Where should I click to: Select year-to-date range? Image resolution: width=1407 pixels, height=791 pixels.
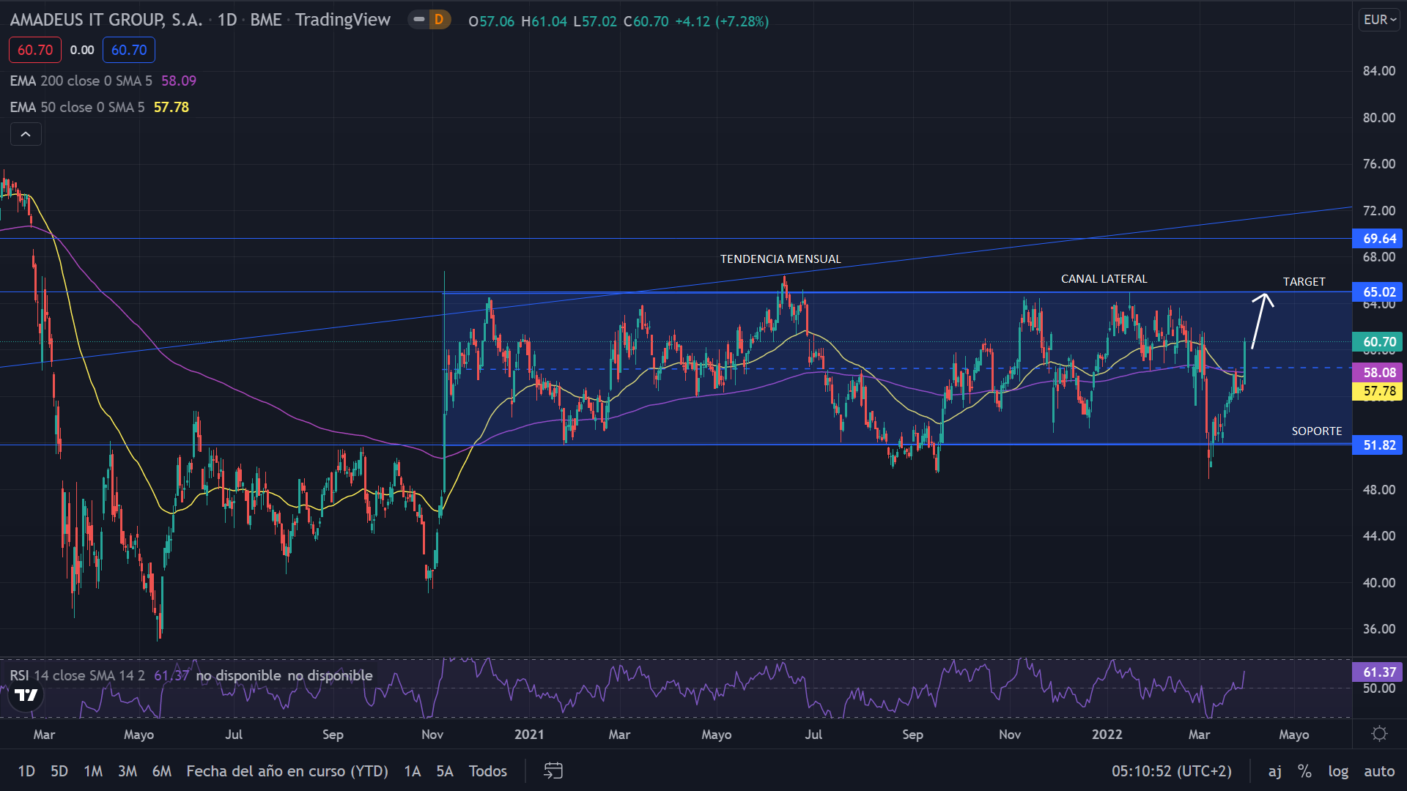coord(287,770)
